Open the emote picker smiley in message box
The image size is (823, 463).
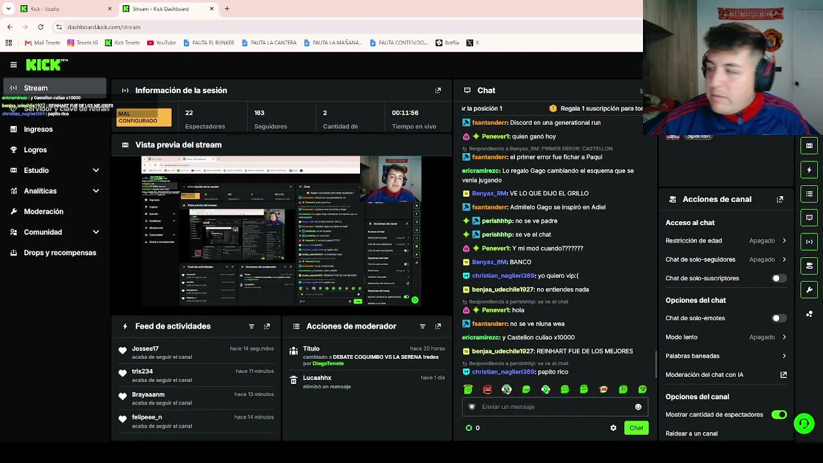pyautogui.click(x=638, y=407)
